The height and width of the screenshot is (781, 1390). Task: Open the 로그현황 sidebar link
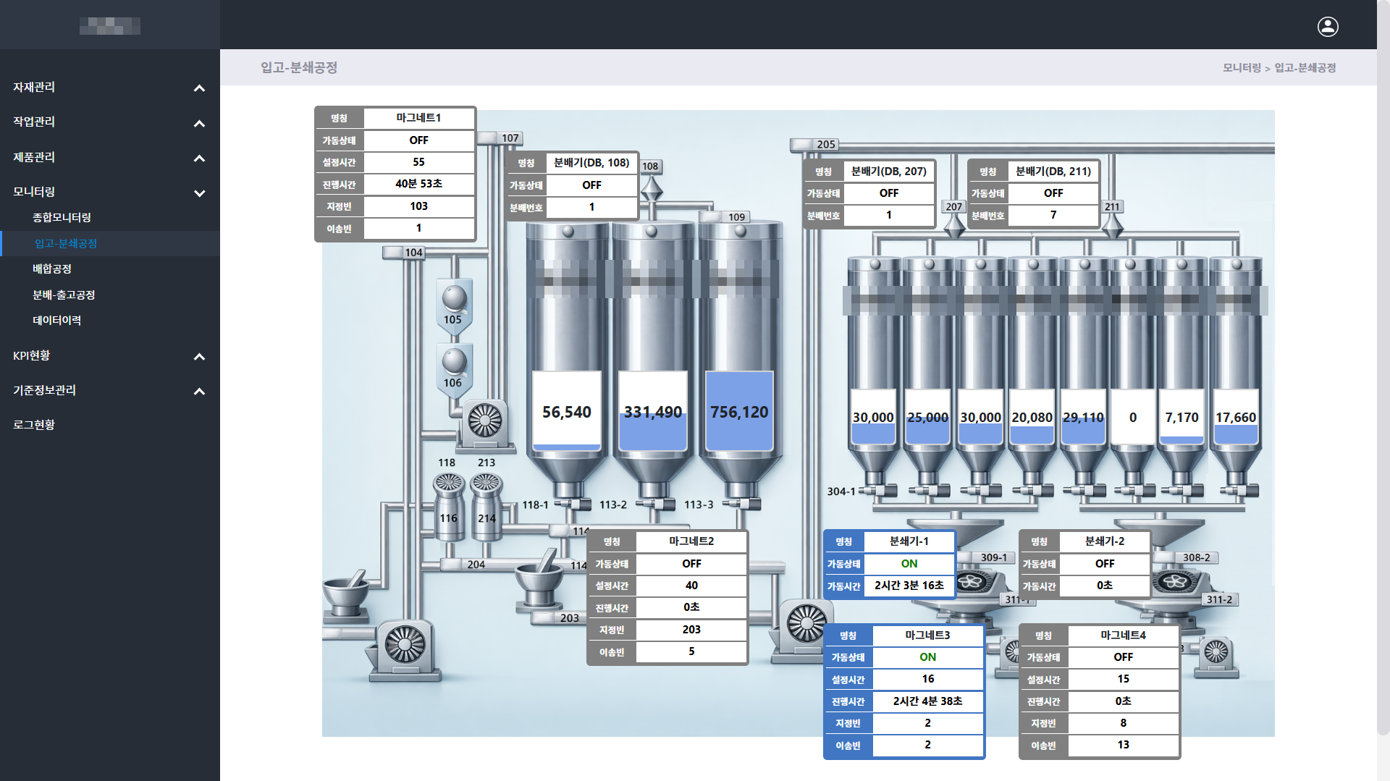pyautogui.click(x=34, y=425)
